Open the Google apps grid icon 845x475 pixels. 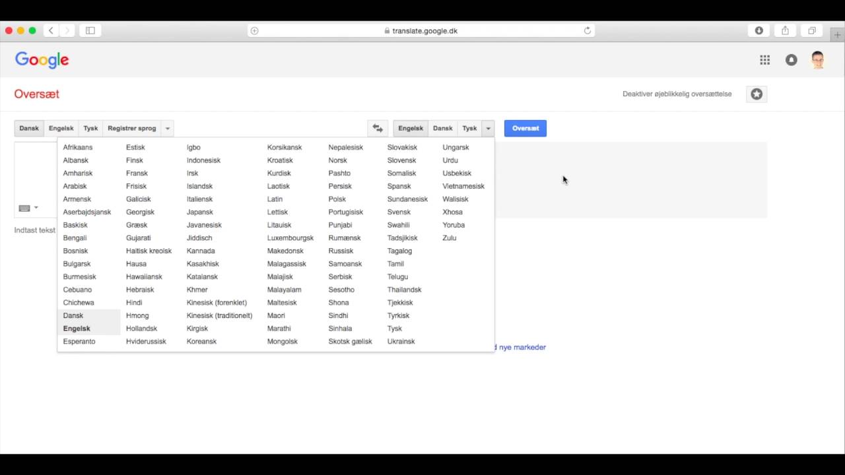click(764, 60)
